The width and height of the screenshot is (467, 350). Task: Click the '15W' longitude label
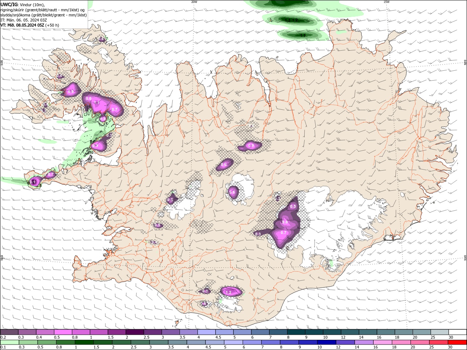(386, 2)
